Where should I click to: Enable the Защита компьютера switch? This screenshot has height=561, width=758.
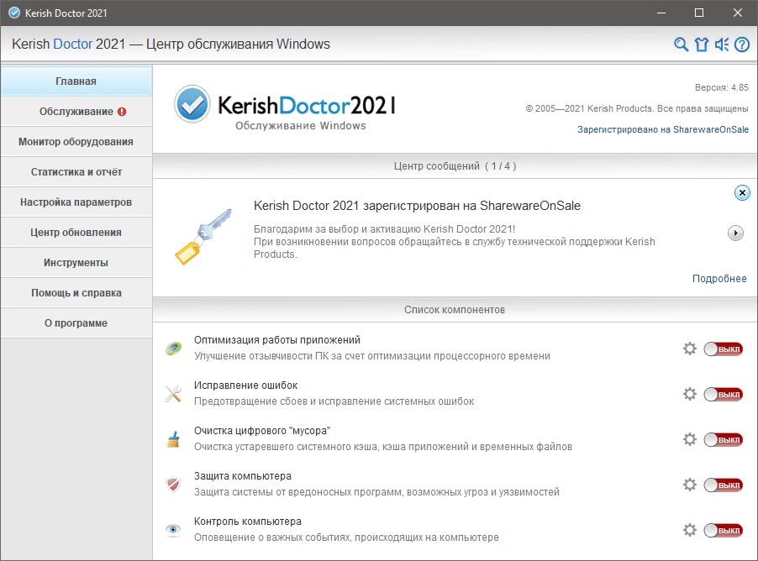[x=724, y=485]
